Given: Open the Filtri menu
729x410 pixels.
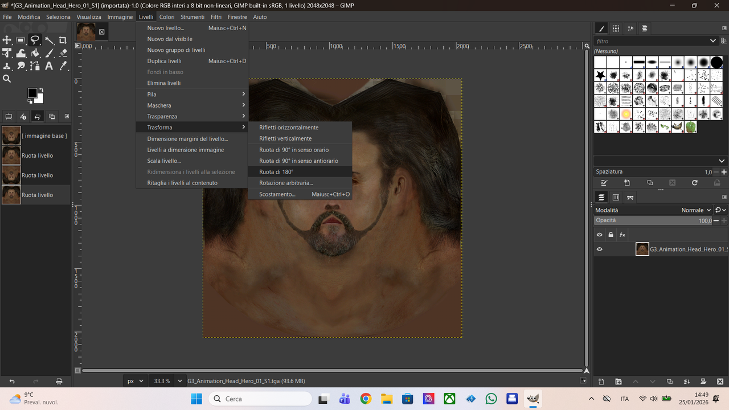Looking at the screenshot, I should coord(216,17).
